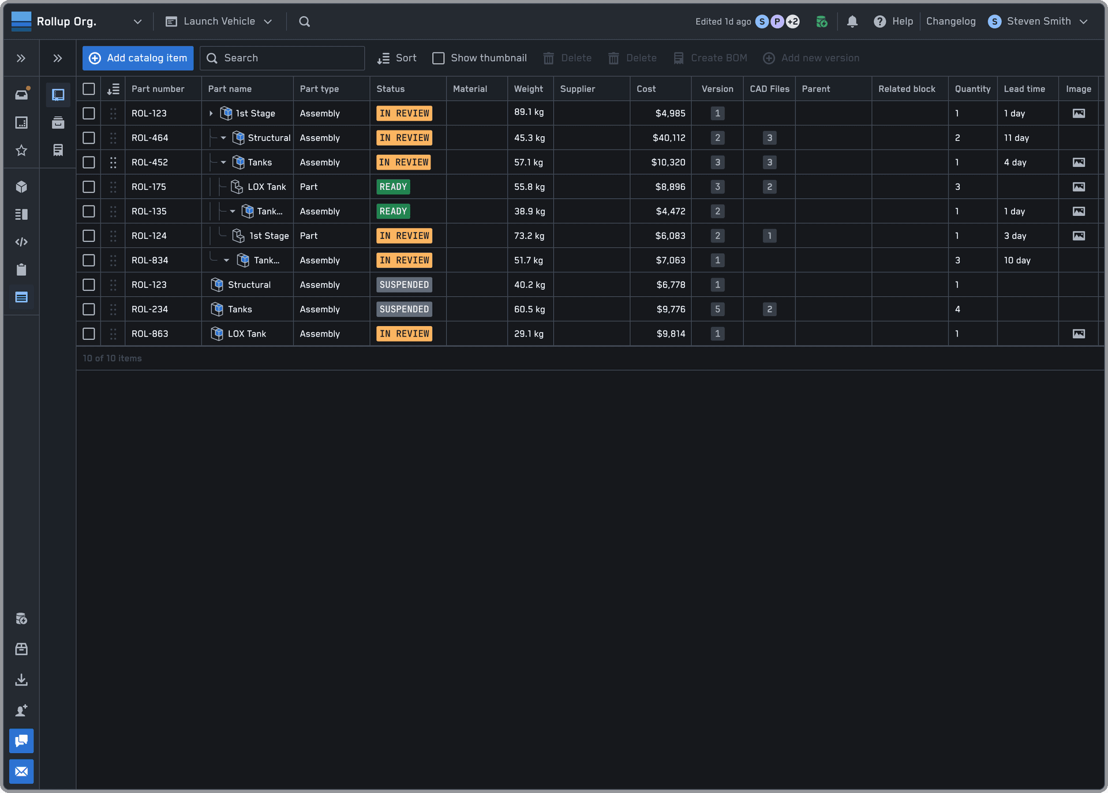Click the catalog Search field
The image size is (1108, 793).
click(x=282, y=58)
